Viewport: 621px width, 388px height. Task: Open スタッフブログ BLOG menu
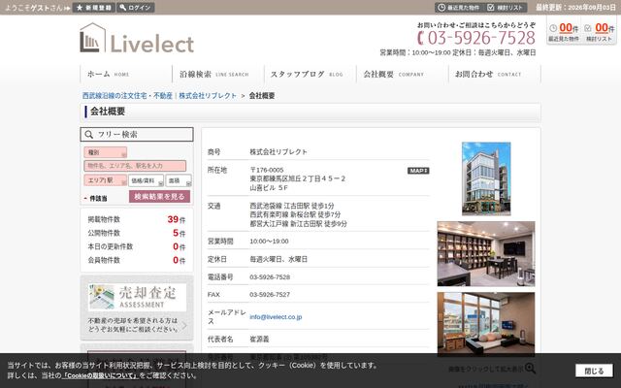(310, 74)
